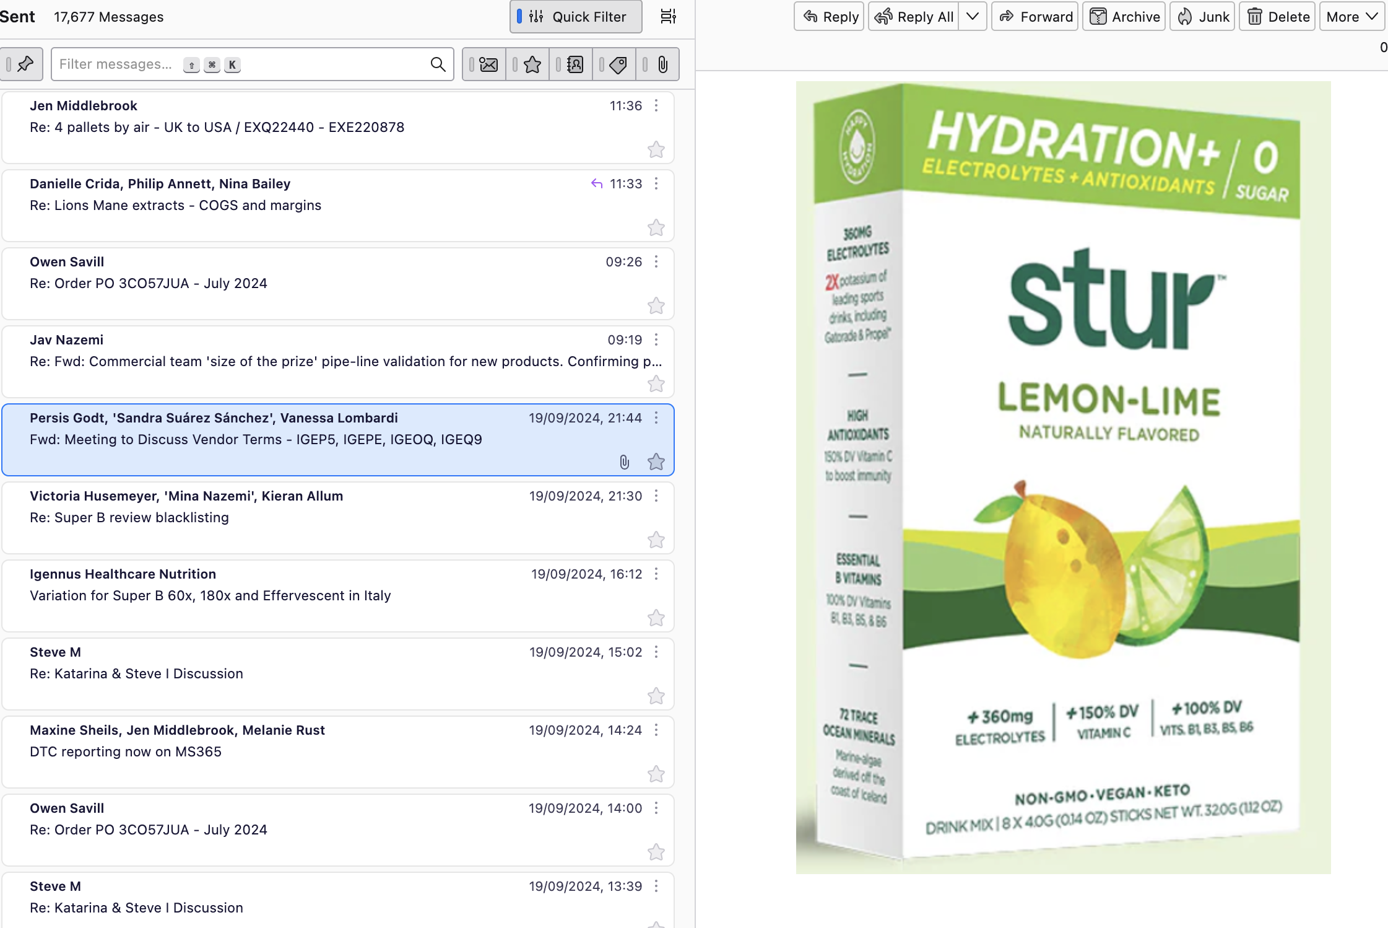Archive the current message
This screenshot has width=1388, height=928.
tap(1124, 17)
